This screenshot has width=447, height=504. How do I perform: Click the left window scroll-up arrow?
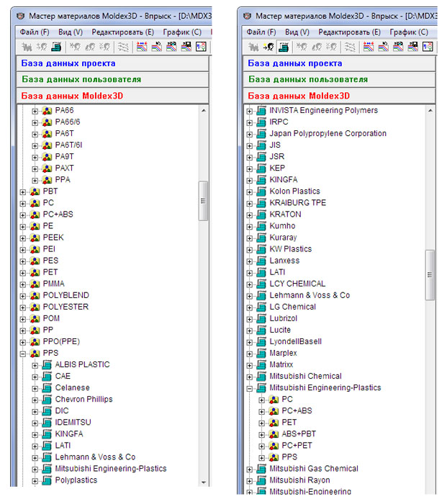(x=204, y=111)
